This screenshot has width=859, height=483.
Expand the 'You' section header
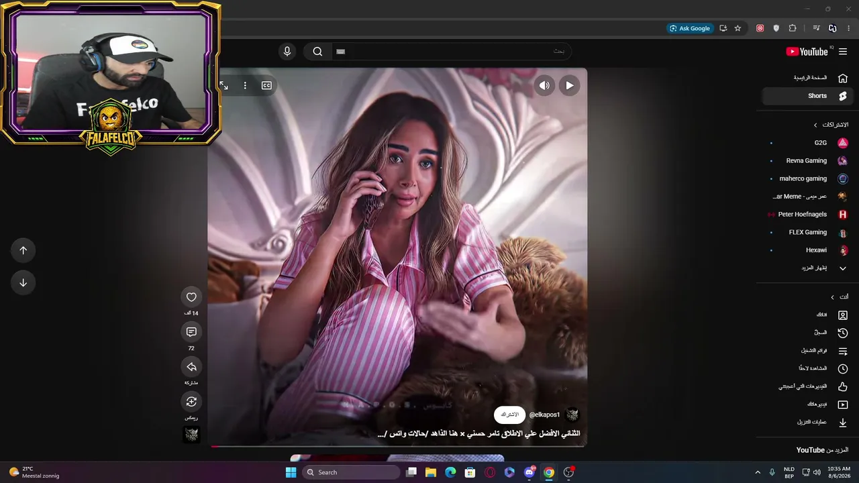(x=840, y=297)
